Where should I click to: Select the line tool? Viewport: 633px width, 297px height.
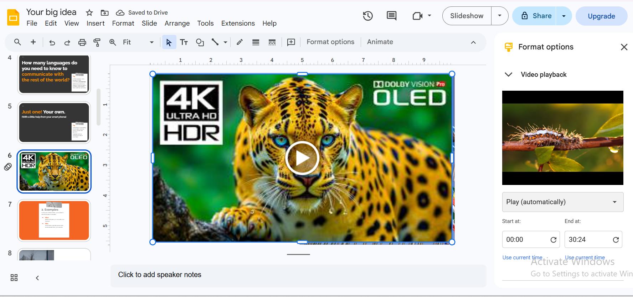tap(215, 42)
